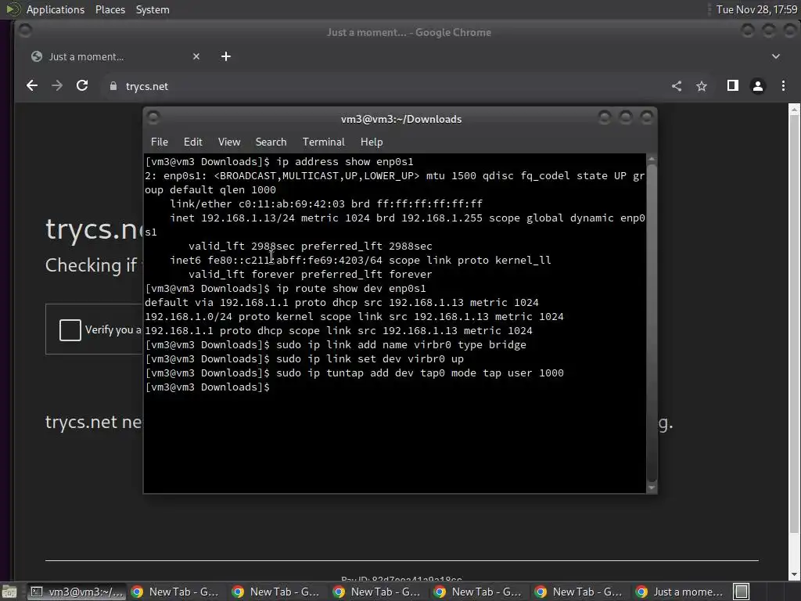Click the show desktop icon in bottom panel
Viewport: 801px width, 601px height.
click(9, 592)
